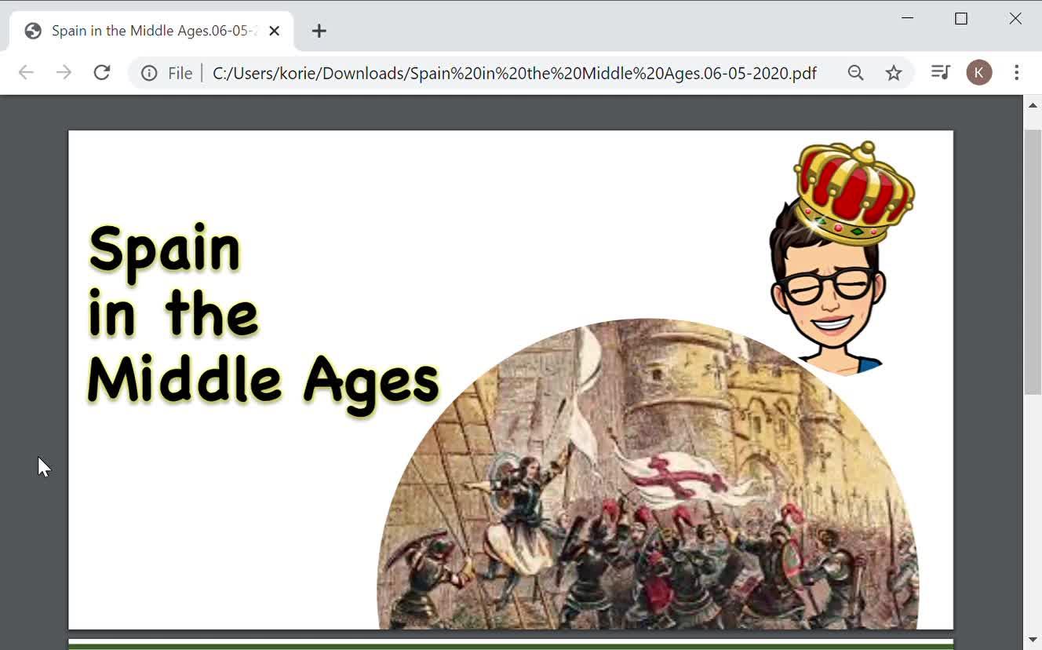Open the zoom magnifier in address bar
The width and height of the screenshot is (1042, 650).
pyautogui.click(x=856, y=73)
